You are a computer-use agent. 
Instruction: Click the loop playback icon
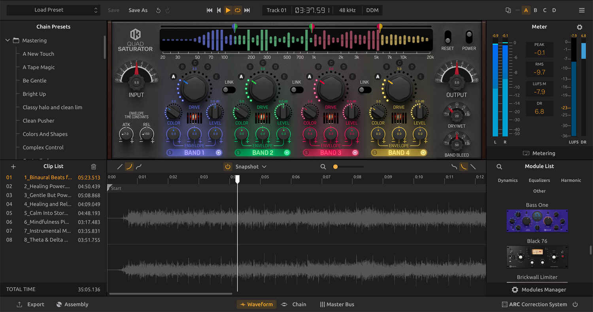pyautogui.click(x=238, y=10)
